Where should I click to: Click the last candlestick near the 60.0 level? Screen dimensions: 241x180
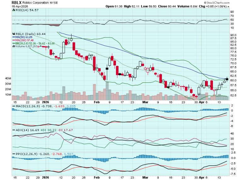(x=227, y=79)
